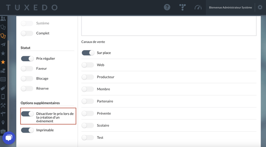Open the mobile phone sidebar icon
This screenshot has width=266, height=147.
pyautogui.click(x=3, y=97)
